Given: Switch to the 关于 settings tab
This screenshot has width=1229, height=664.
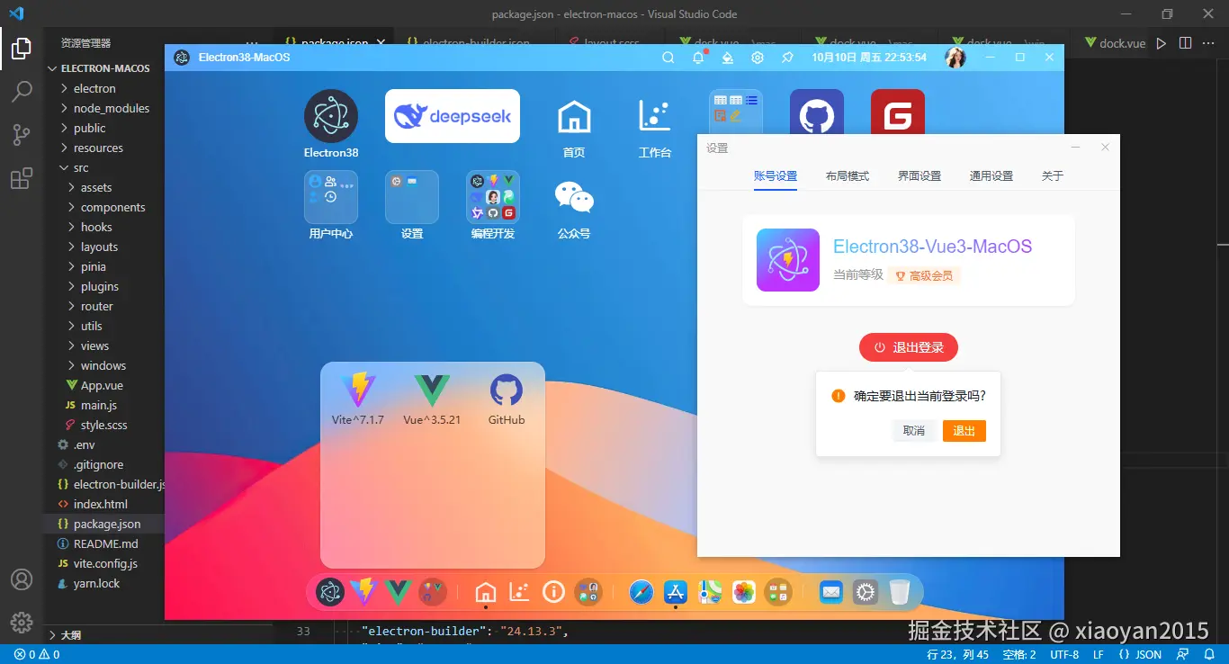Looking at the screenshot, I should [1052, 176].
